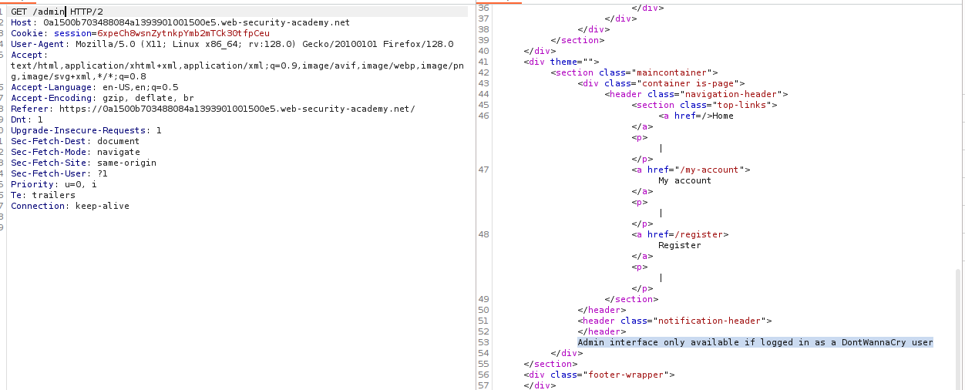Click the "maincontainer" section class value
Image resolution: width=965 pixels, height=390 pixels.
676,72
